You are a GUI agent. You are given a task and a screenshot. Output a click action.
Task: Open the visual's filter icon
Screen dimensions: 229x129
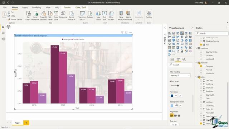[122, 33]
